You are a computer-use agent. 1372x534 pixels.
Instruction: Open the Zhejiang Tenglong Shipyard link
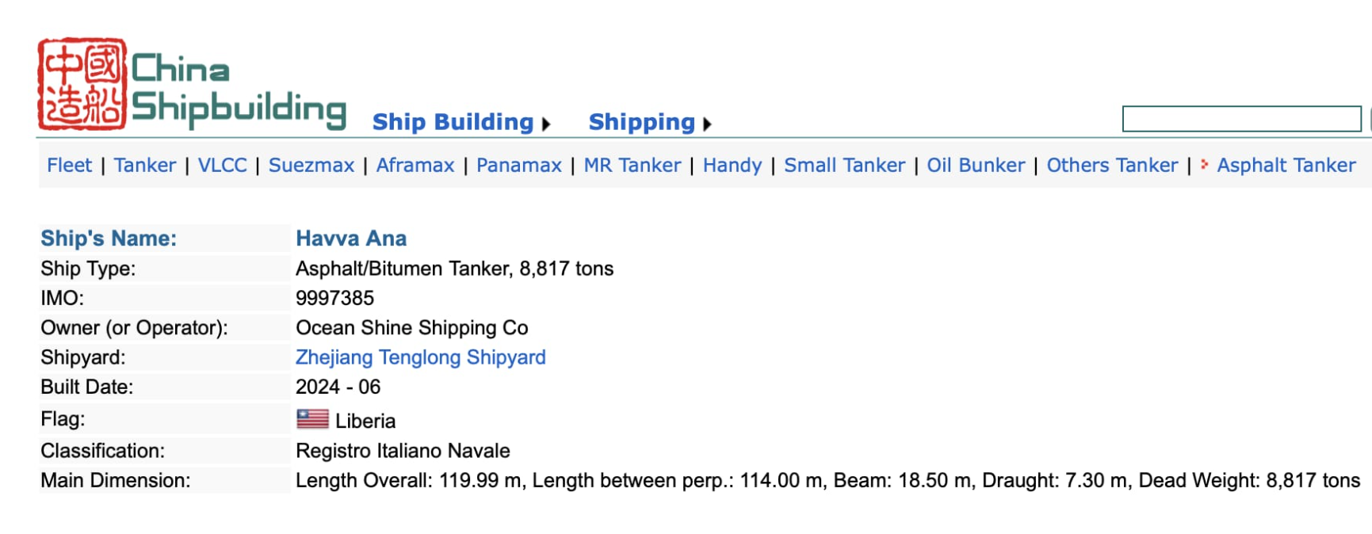[421, 357]
